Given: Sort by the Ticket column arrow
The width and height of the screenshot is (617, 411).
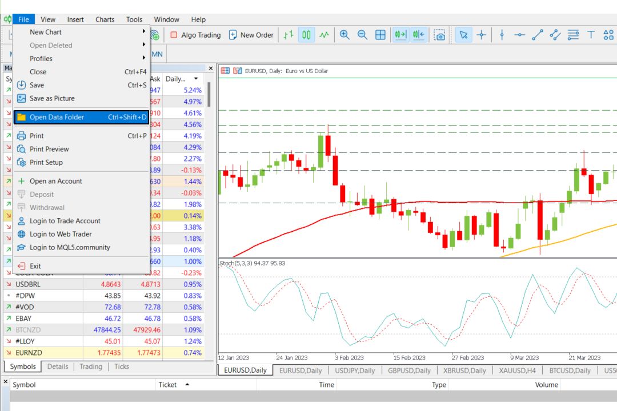Looking at the screenshot, I should 187,385.
